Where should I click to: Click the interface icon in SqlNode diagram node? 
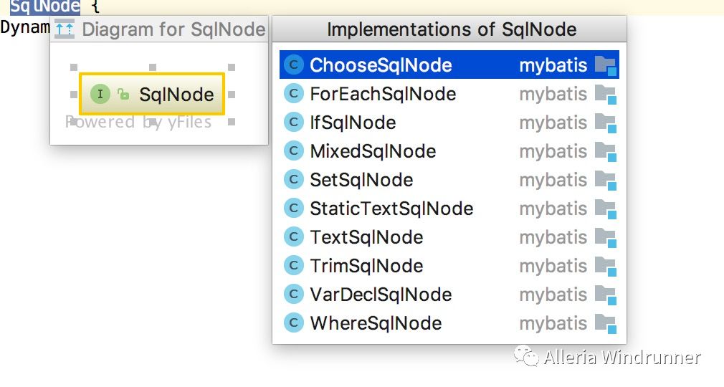100,94
